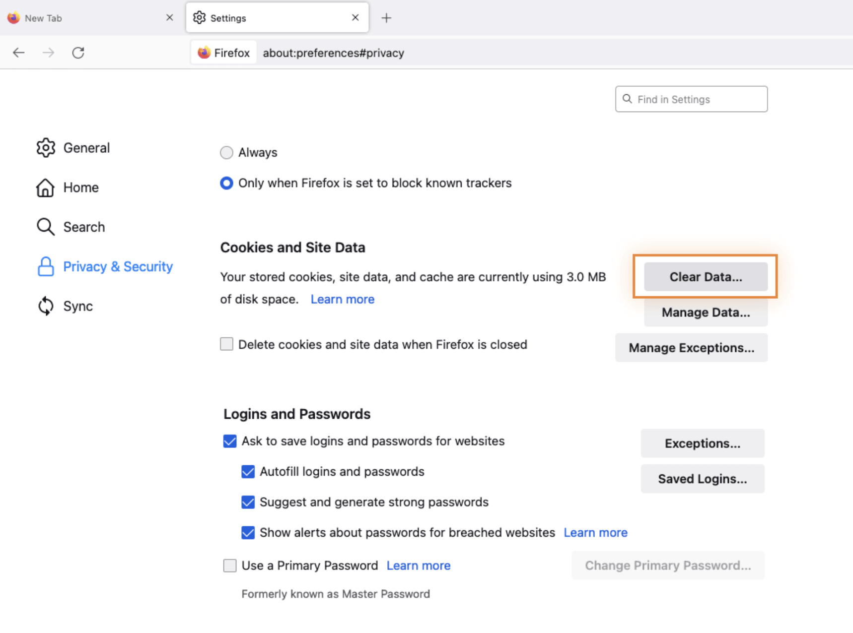Click Learn more about cookies disk space
The image size is (853, 633).
(342, 299)
